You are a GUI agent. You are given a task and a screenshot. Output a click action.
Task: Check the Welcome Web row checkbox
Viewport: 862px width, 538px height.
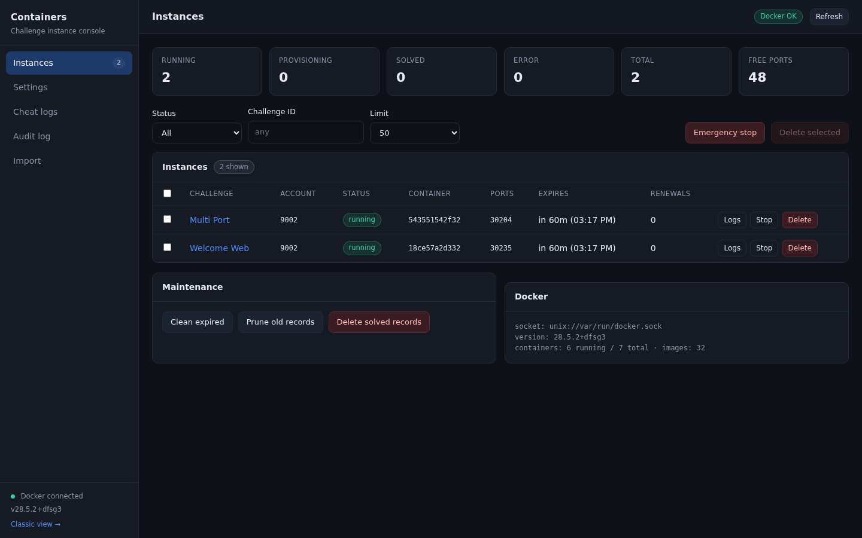(167, 247)
